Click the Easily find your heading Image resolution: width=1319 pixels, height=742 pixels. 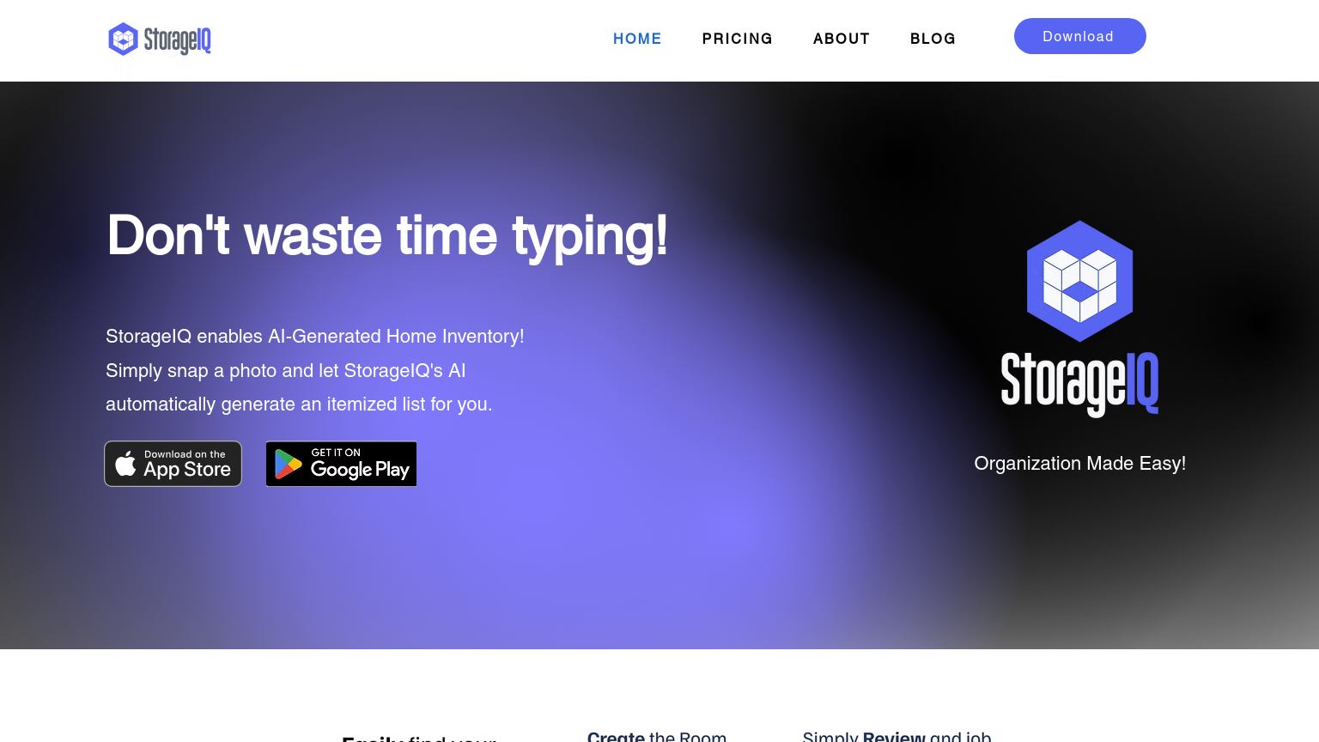pyautogui.click(x=420, y=738)
